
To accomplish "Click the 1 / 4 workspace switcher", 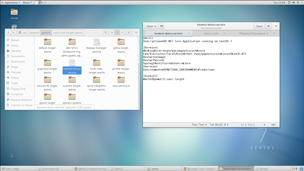I will 294,169.
